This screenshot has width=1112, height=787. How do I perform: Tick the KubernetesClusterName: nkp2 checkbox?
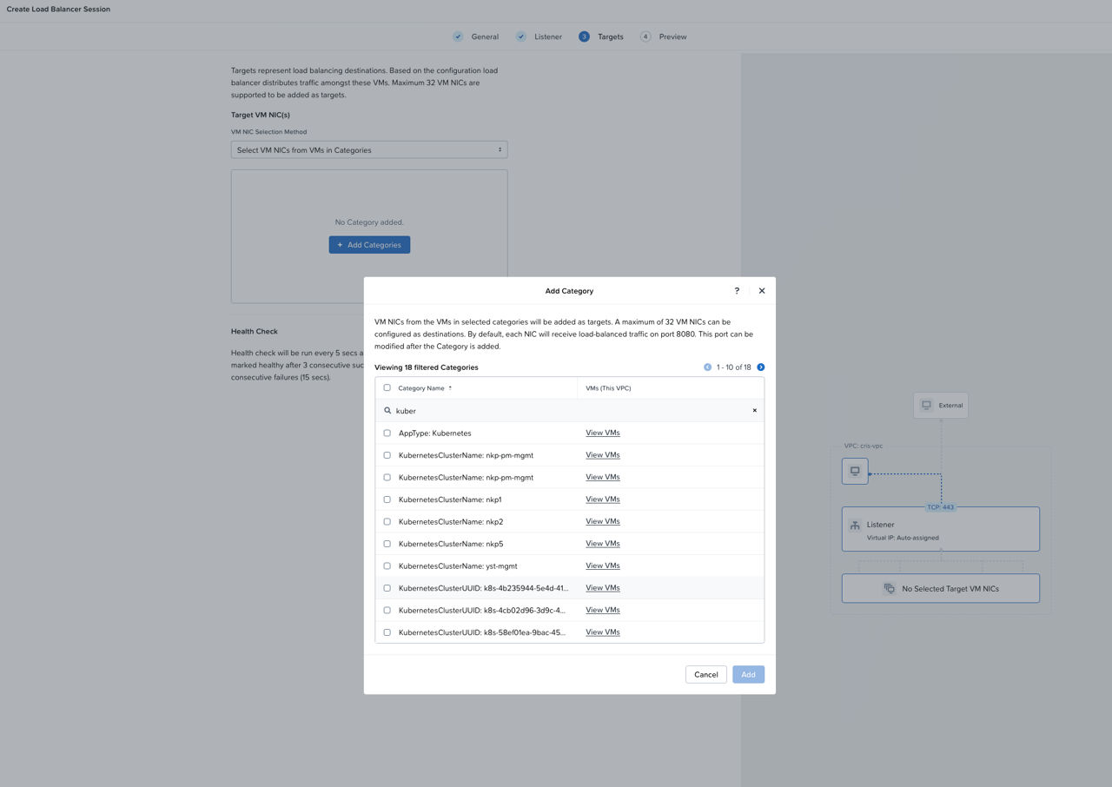click(387, 522)
